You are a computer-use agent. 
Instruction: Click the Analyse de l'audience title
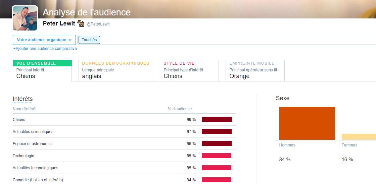pos(87,12)
